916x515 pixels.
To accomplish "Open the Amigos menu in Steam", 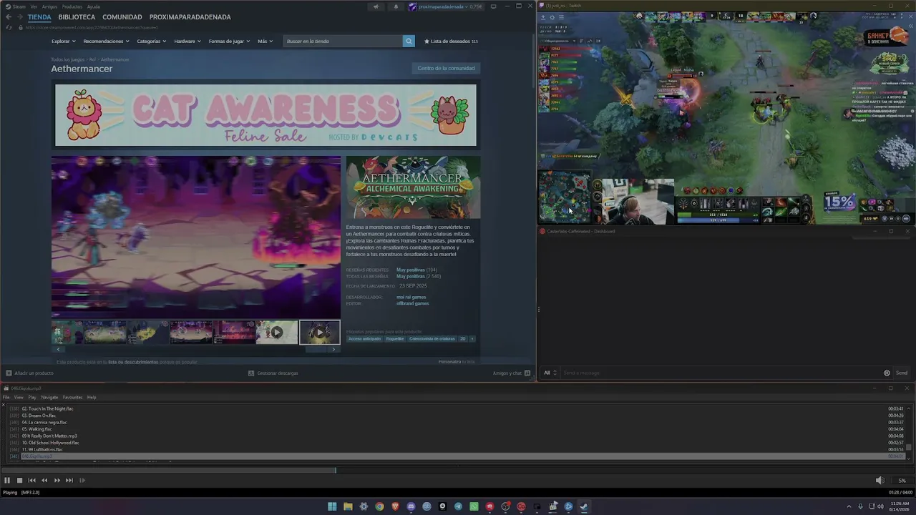I will tap(49, 6).
